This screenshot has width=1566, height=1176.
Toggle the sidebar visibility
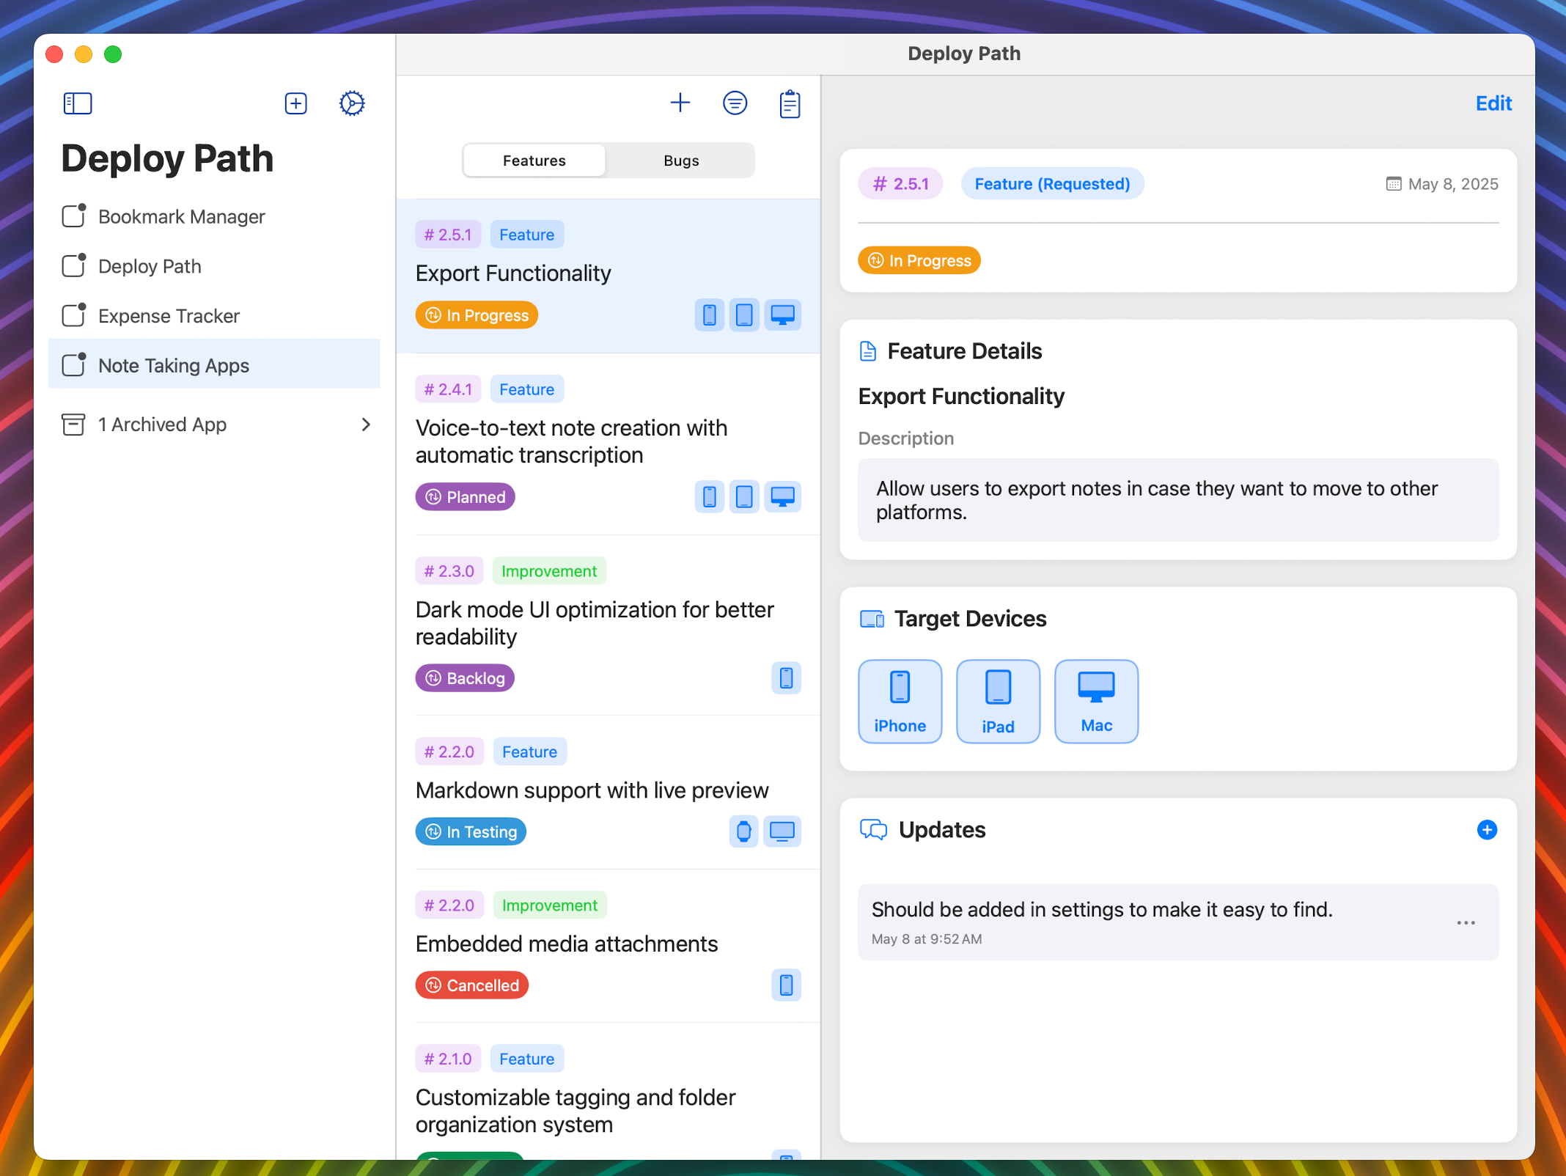coord(77,103)
